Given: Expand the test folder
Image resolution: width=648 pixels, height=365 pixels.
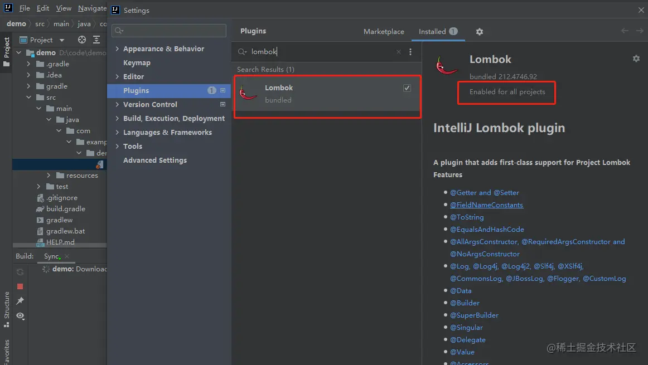Looking at the screenshot, I should click(38, 187).
